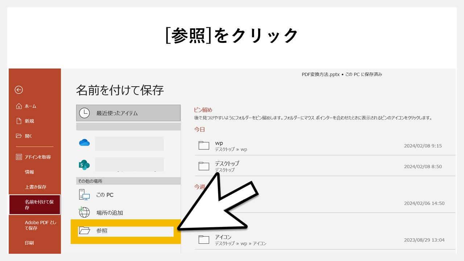Select the SharePoint site location
Image resolution: width=464 pixels, height=261 pixels.
[x=84, y=164]
